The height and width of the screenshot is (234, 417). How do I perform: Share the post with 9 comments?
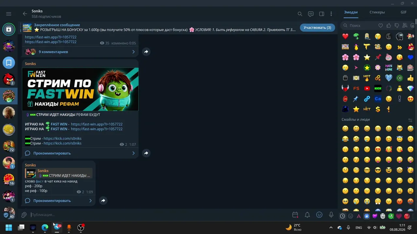pos(146,52)
